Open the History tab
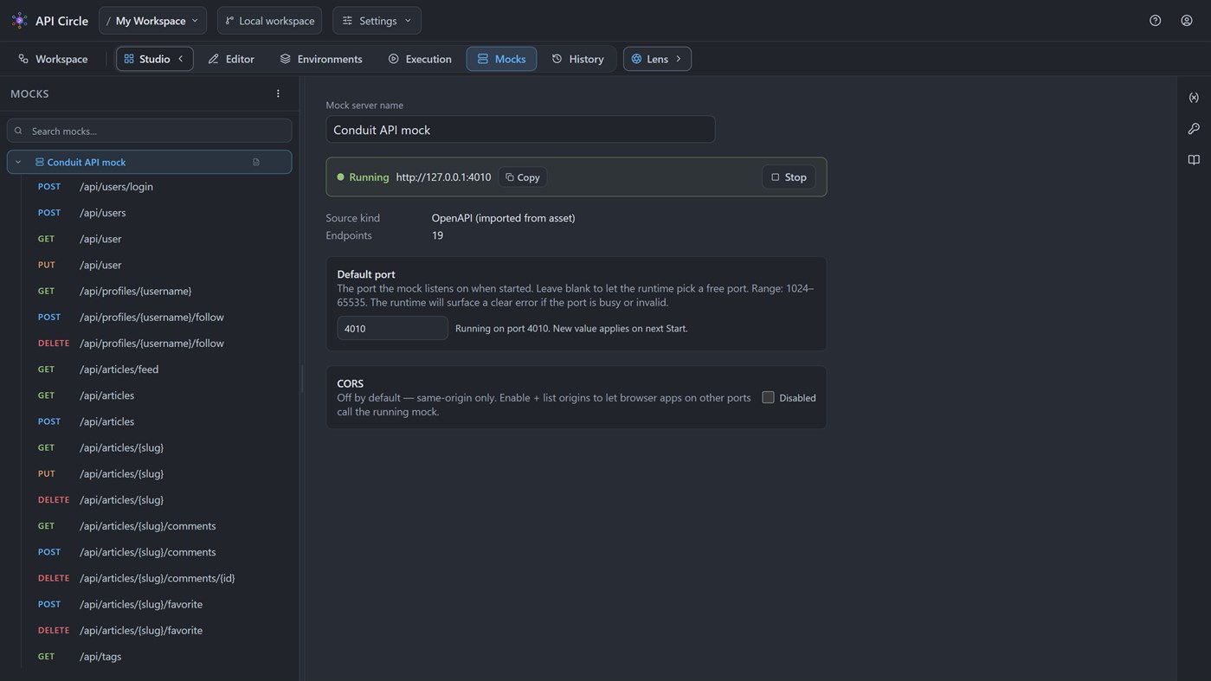 [x=578, y=59]
